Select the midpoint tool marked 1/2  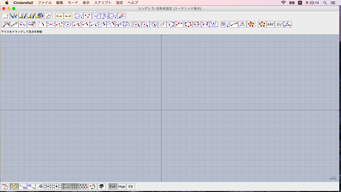pyautogui.click(x=59, y=24)
